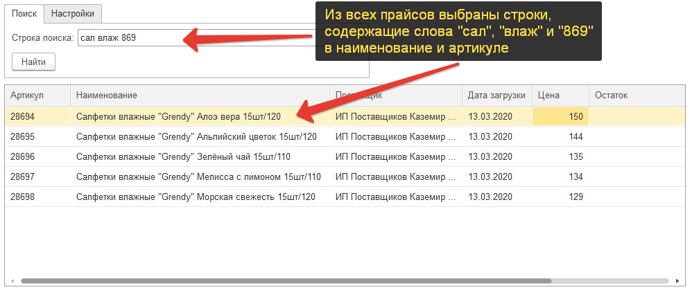Sort by the Остаток column header
Viewport: 692px width, 292px height.
pos(637,95)
